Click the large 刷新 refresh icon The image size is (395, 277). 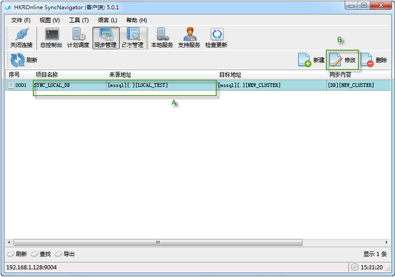[17, 60]
